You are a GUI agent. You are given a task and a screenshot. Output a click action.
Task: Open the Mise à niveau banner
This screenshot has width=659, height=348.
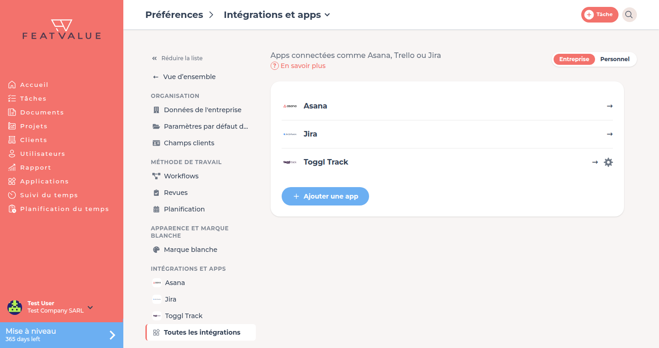pyautogui.click(x=62, y=335)
